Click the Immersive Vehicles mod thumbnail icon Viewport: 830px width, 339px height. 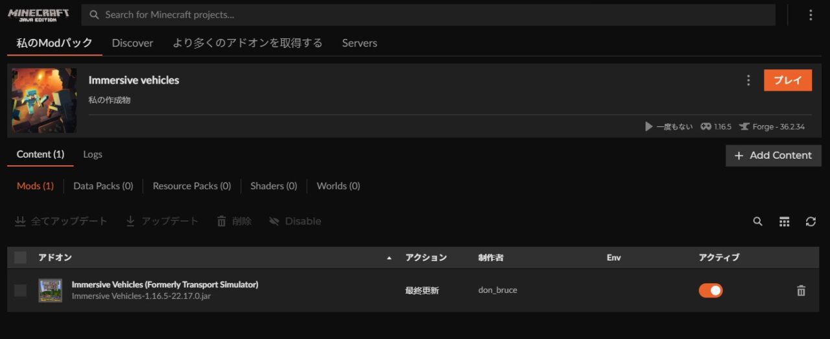click(50, 290)
